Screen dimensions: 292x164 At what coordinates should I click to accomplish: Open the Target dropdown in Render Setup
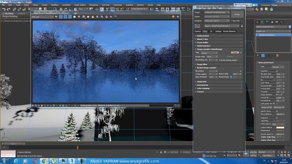[x=217, y=12]
